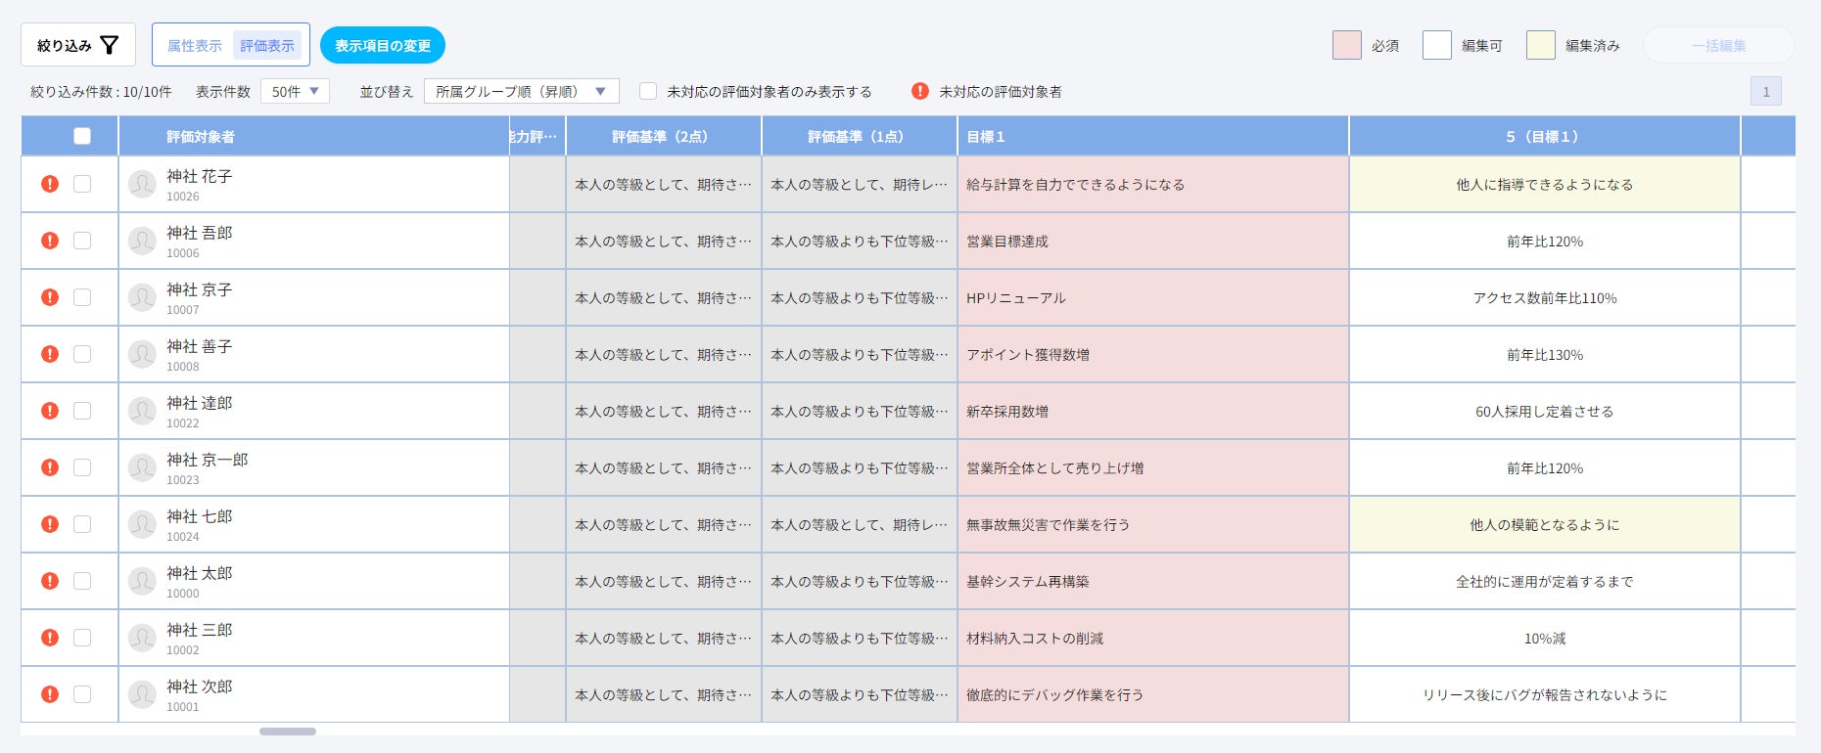
Task: Open the 50件 display count dropdown
Action: click(295, 91)
